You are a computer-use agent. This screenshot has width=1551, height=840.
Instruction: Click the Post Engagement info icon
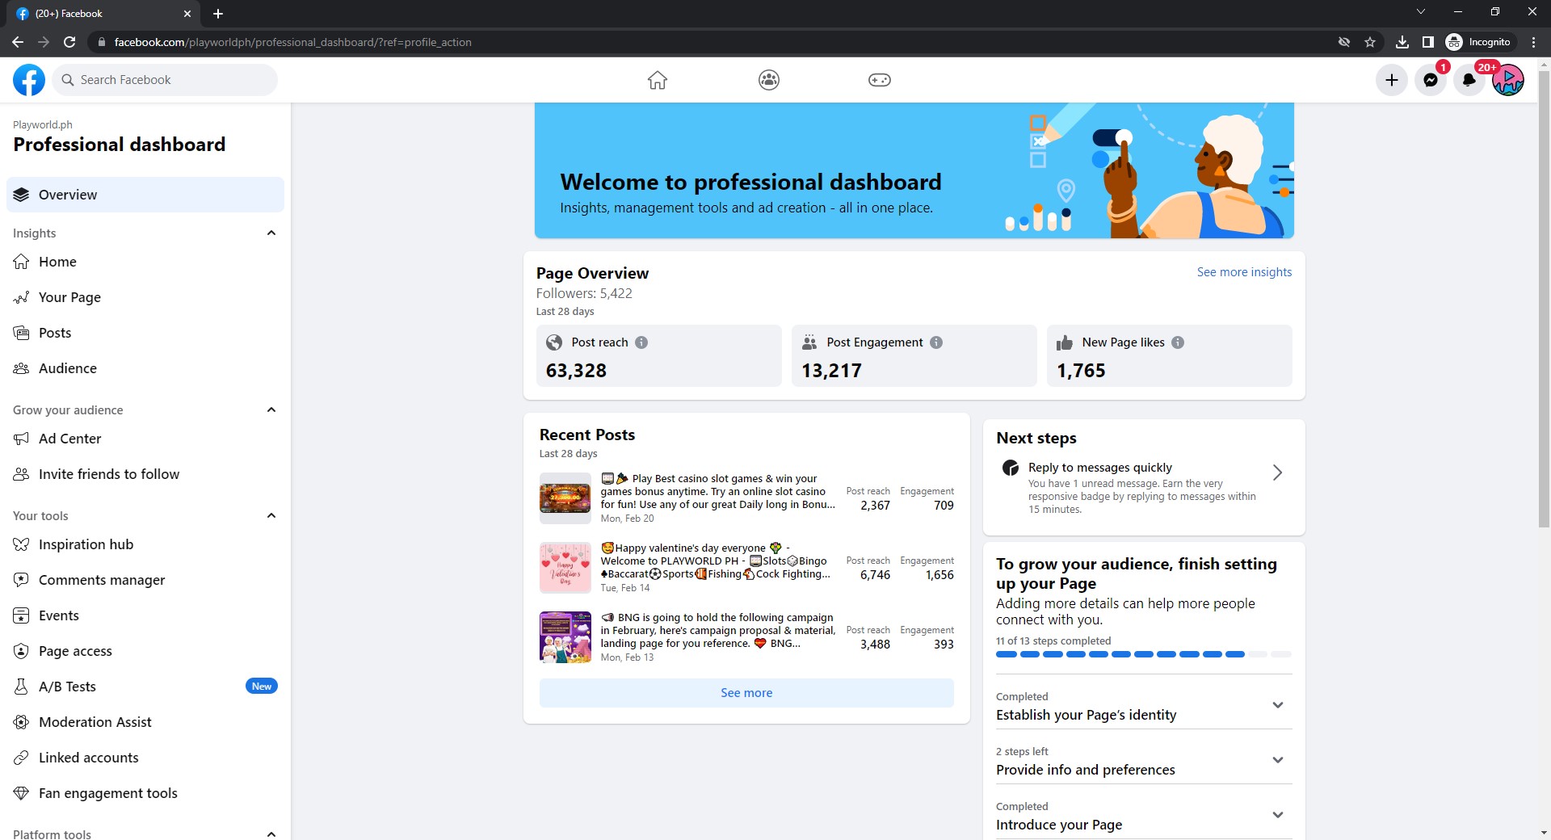coord(936,342)
